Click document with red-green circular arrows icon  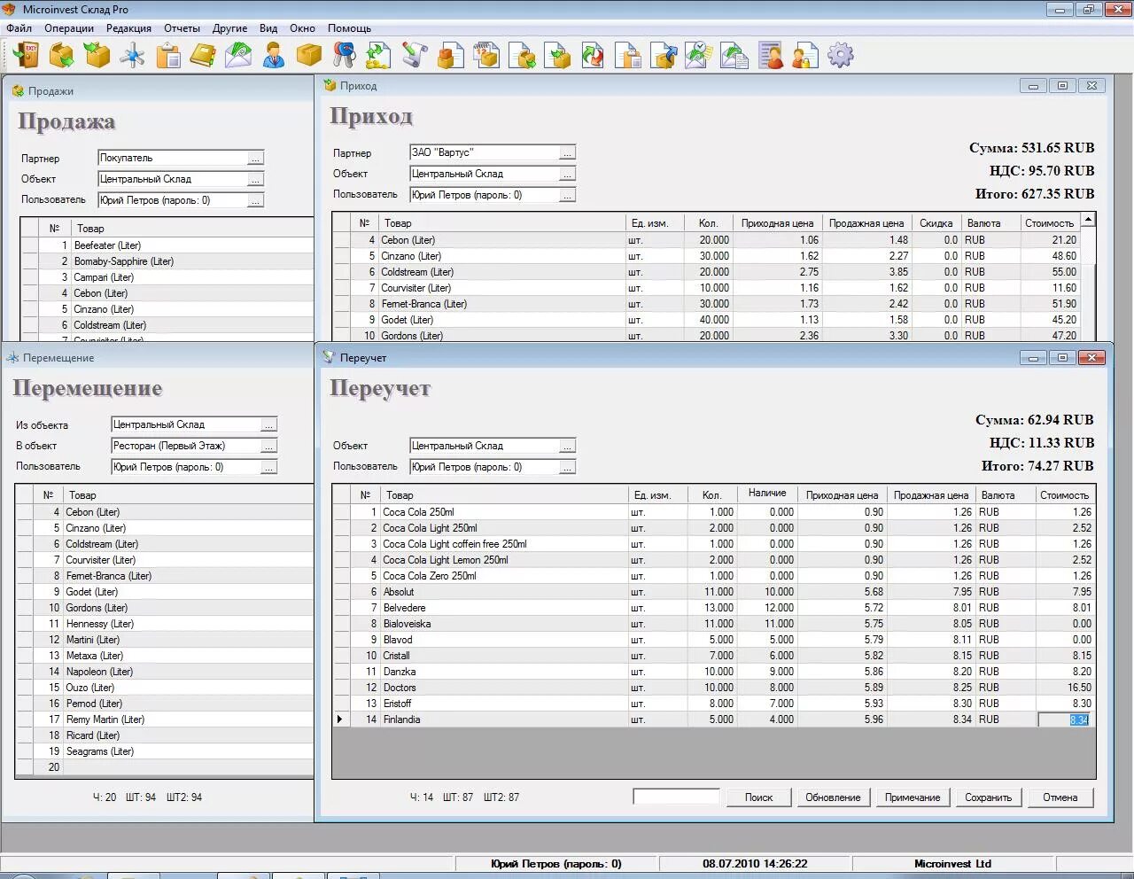(593, 56)
